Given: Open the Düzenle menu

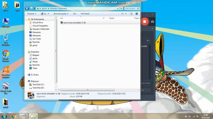Looking at the screenshot, I should coord(32,14).
